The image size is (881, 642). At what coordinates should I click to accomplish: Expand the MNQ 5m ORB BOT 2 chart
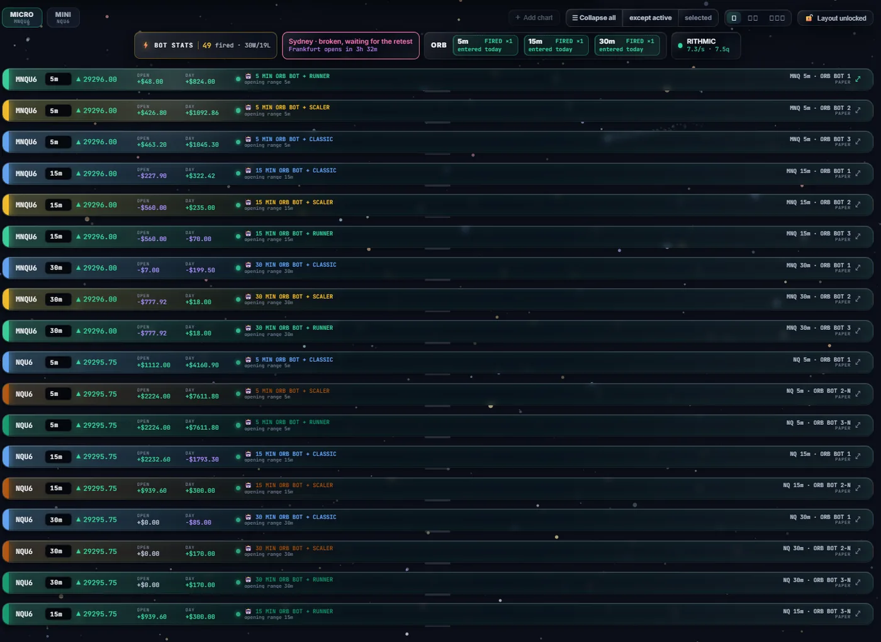click(858, 110)
